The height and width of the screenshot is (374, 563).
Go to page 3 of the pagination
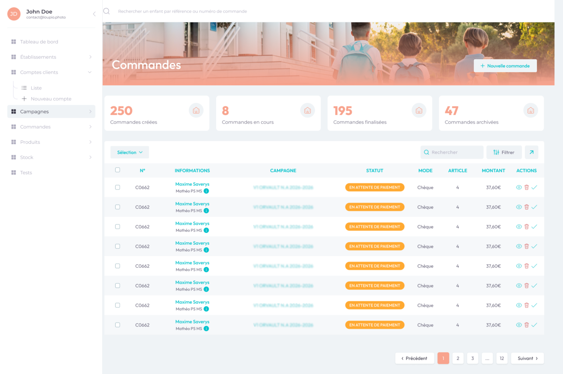pyautogui.click(x=473, y=358)
